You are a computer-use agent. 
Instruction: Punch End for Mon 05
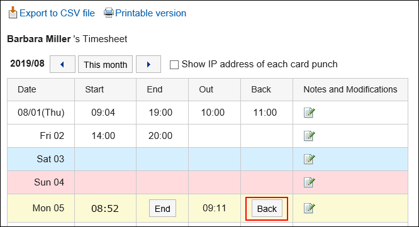[162, 208]
